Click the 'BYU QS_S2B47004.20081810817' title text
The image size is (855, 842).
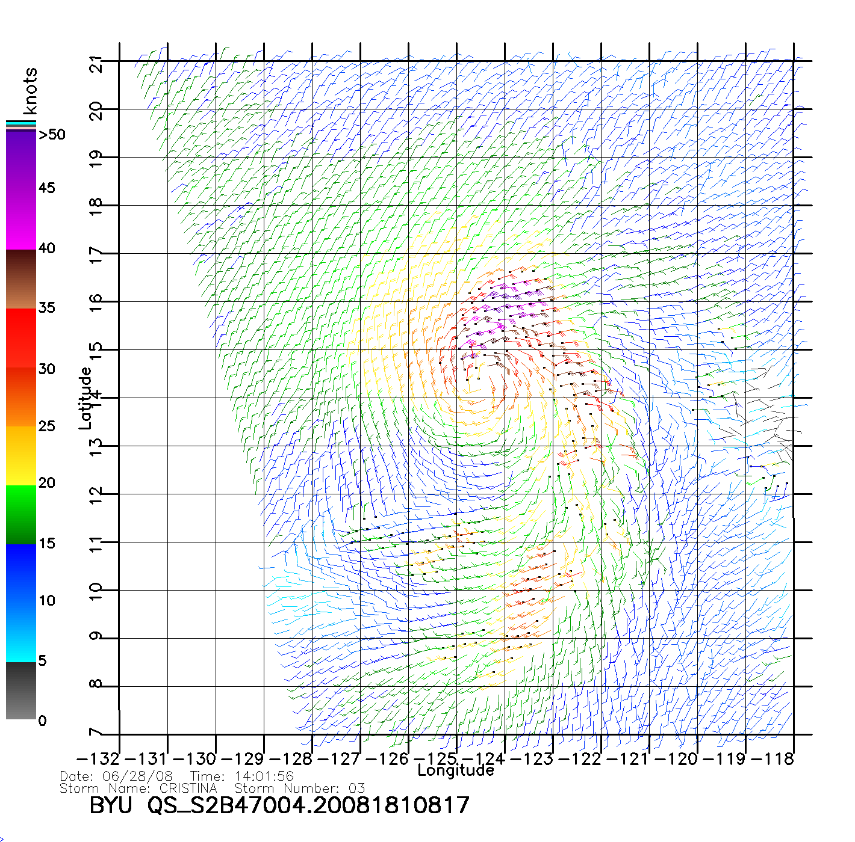click(279, 805)
